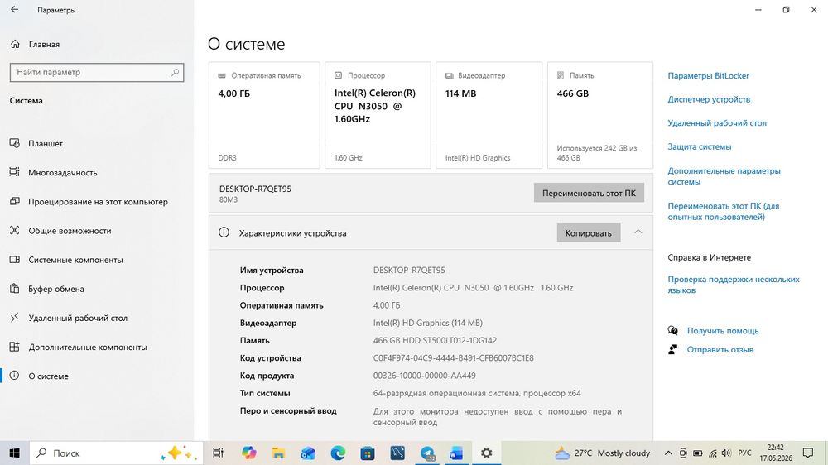Screen dimensions: 828x465
Task: Open Переименовать этот ПК (для опытных пользователей)
Action: (723, 211)
